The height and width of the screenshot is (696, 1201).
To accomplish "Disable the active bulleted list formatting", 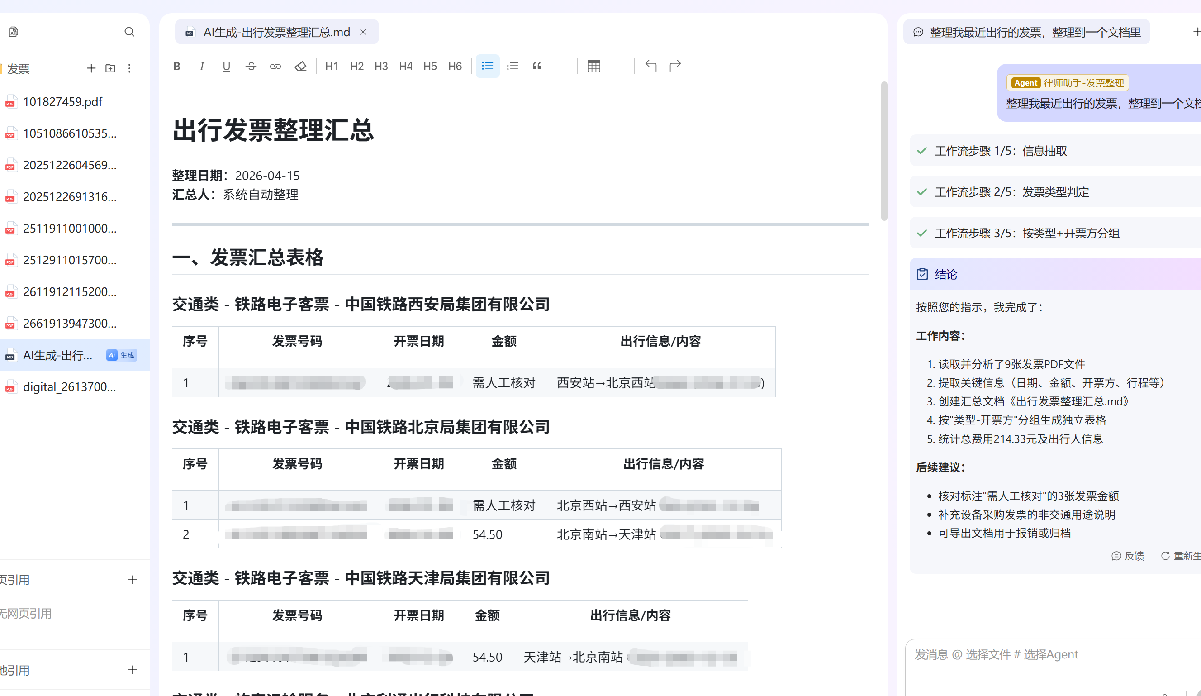I will [487, 66].
